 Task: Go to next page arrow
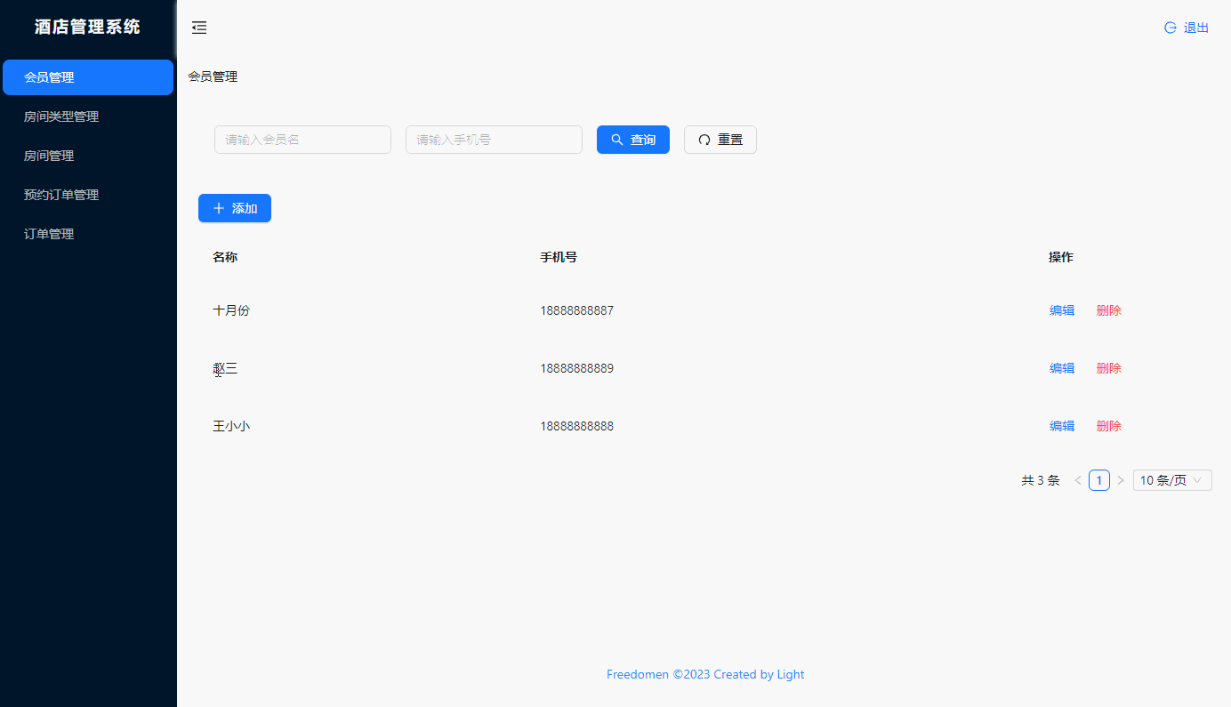[x=1121, y=480]
